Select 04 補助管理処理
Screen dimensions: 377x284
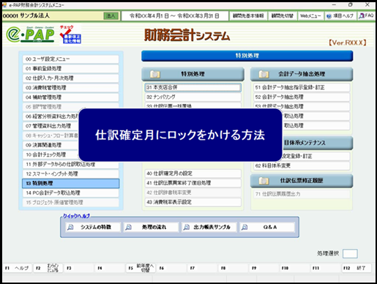coord(70,97)
